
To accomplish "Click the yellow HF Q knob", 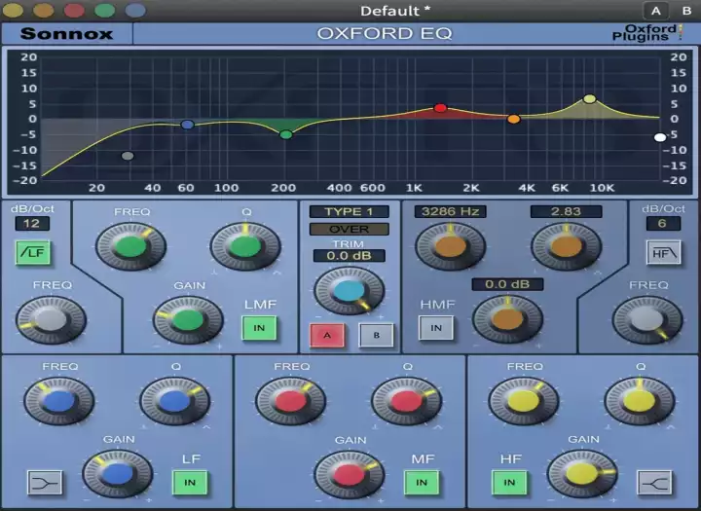I will (x=640, y=401).
